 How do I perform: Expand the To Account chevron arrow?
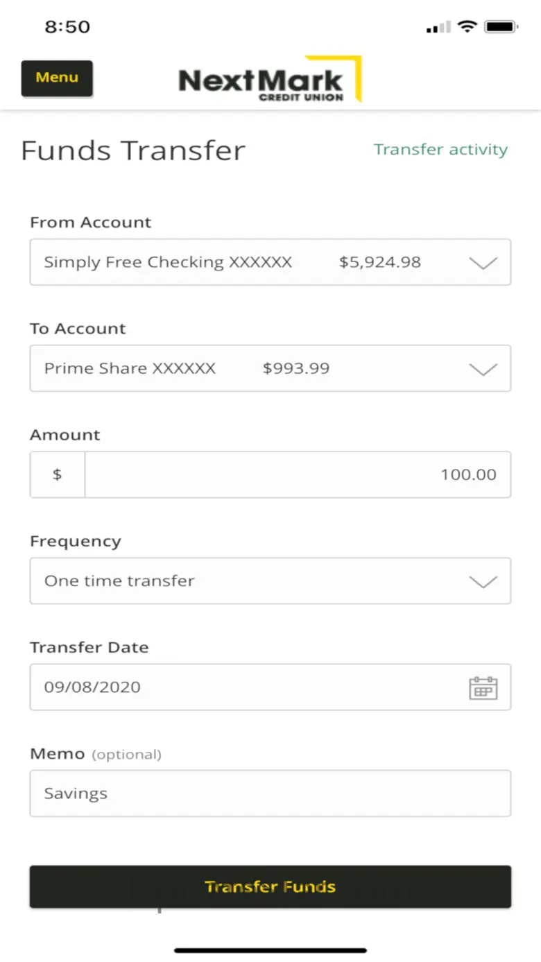[x=483, y=369]
